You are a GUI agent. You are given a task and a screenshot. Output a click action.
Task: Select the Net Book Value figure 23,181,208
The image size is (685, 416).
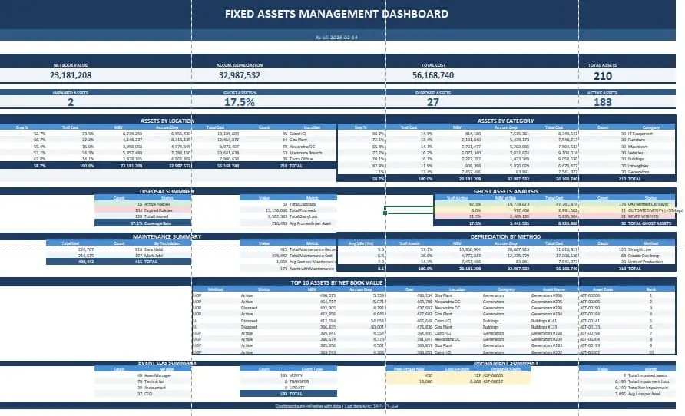click(71, 75)
